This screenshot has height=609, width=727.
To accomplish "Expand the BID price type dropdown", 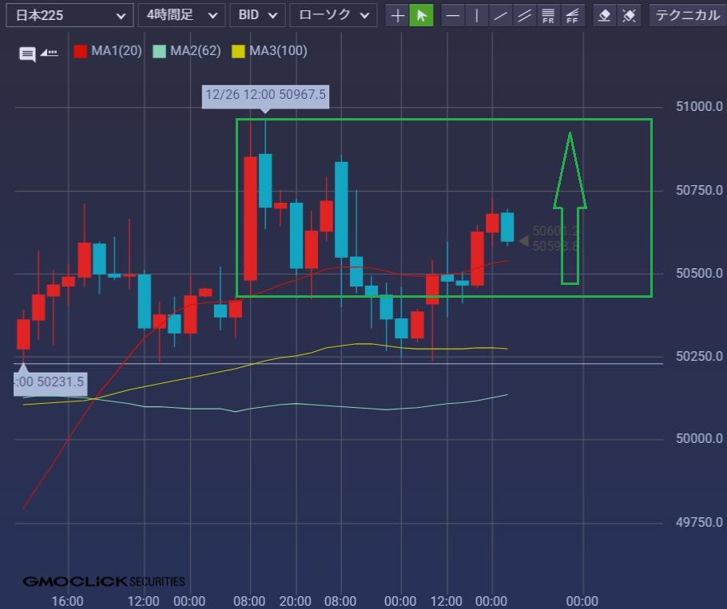I will 257,15.
